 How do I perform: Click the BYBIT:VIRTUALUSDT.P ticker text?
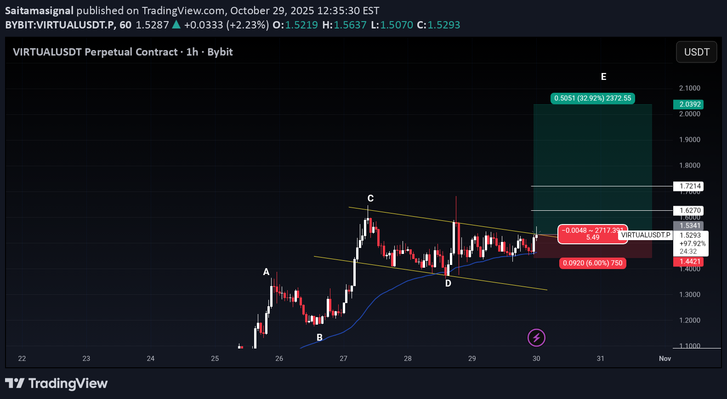tap(60, 25)
